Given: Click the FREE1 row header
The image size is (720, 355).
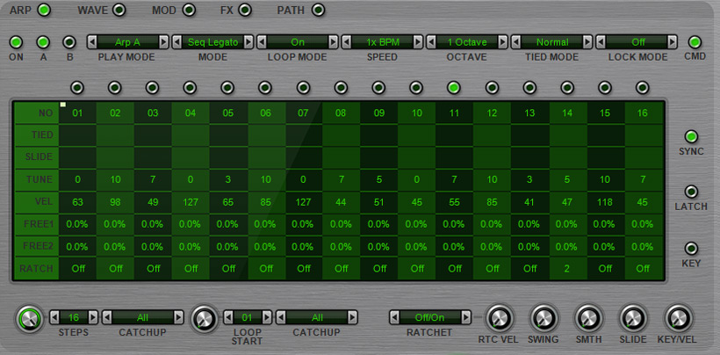Looking at the screenshot, I should 36,225.
